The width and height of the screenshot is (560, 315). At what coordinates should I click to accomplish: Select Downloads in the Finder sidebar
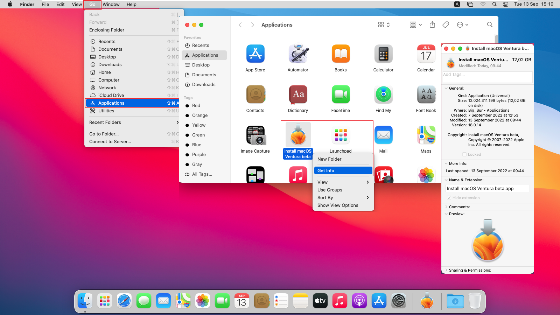(204, 84)
